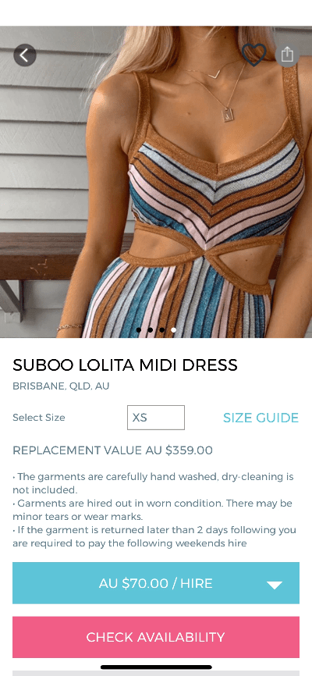Tap the striped dress product photo
Image resolution: width=312 pixels, height=676 pixels.
click(156, 182)
